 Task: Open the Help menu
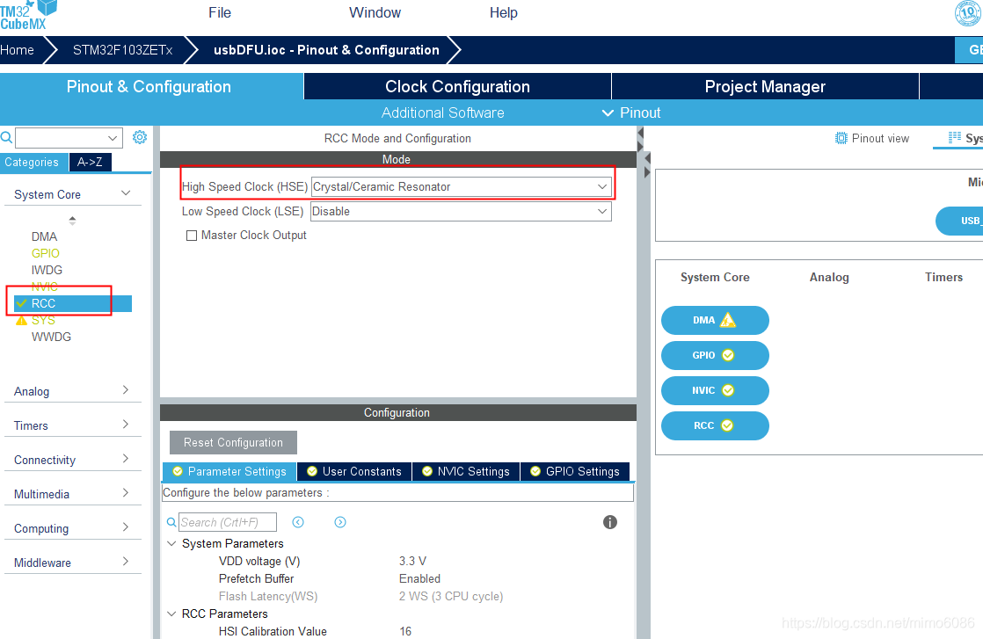504,12
